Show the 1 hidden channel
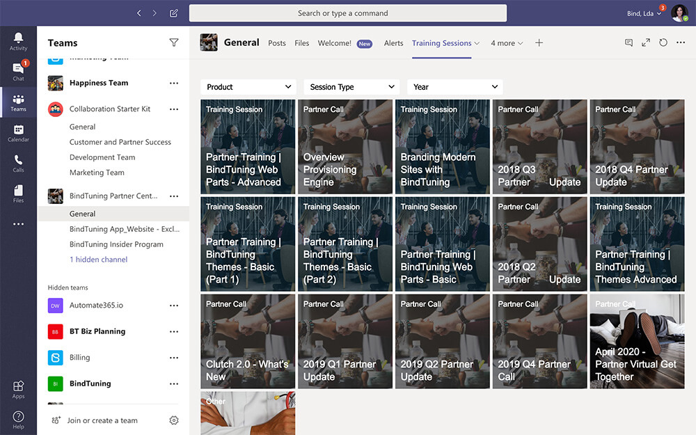 pyautogui.click(x=99, y=259)
